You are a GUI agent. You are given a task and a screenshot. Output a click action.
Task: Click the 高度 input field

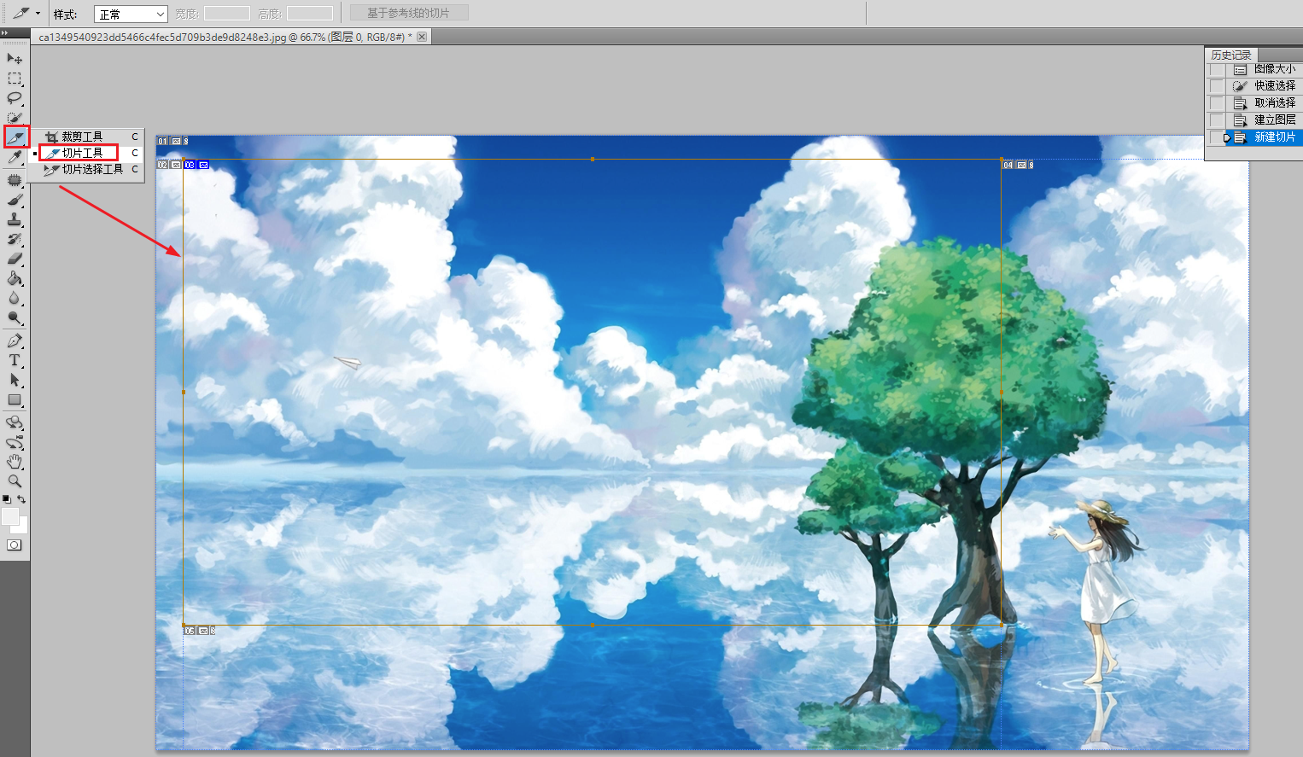click(310, 14)
